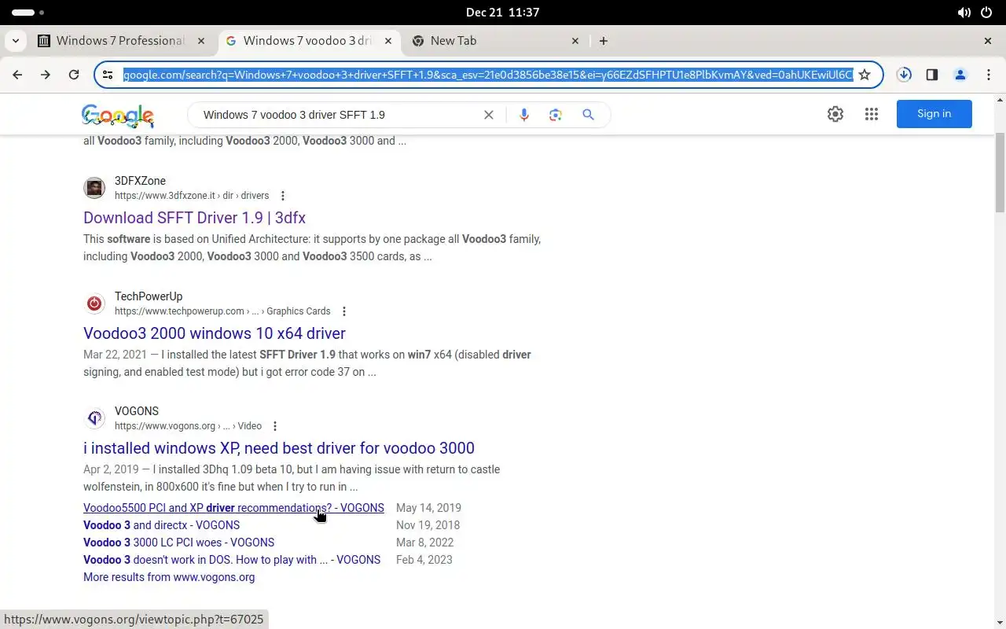Open Voodoo 3 and directx VOGONS link
Image resolution: width=1006 pixels, height=629 pixels.
click(x=161, y=525)
